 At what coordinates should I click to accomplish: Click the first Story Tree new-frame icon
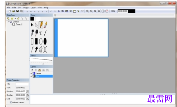click(x=8, y=18)
